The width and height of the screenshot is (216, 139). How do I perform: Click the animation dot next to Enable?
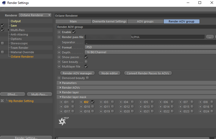[59, 32]
